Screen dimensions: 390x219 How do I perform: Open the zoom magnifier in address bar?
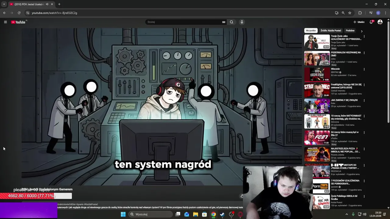tap(343, 13)
